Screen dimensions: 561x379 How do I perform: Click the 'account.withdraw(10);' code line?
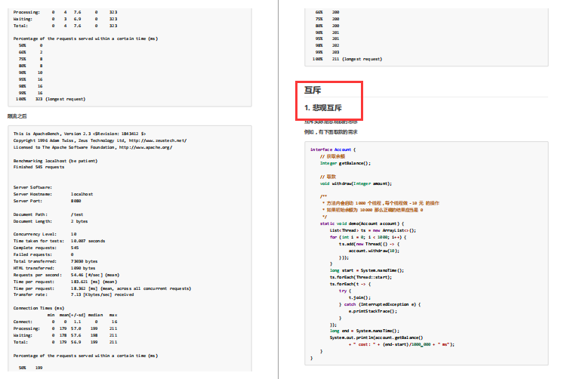(374, 251)
